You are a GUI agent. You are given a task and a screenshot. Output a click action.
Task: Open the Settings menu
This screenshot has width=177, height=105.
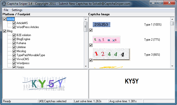pyautogui.click(x=17, y=10)
